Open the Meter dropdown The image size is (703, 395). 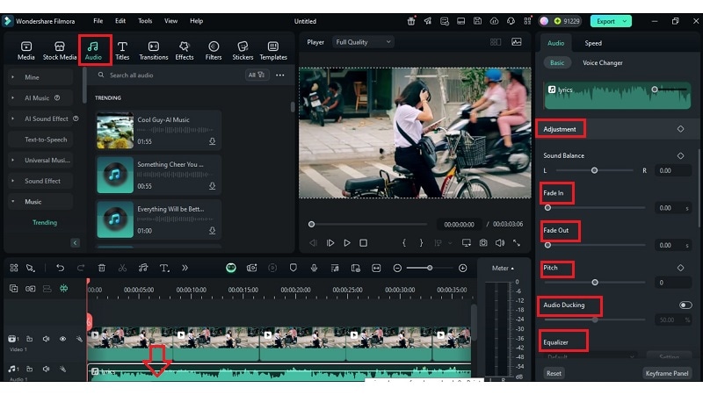point(503,268)
